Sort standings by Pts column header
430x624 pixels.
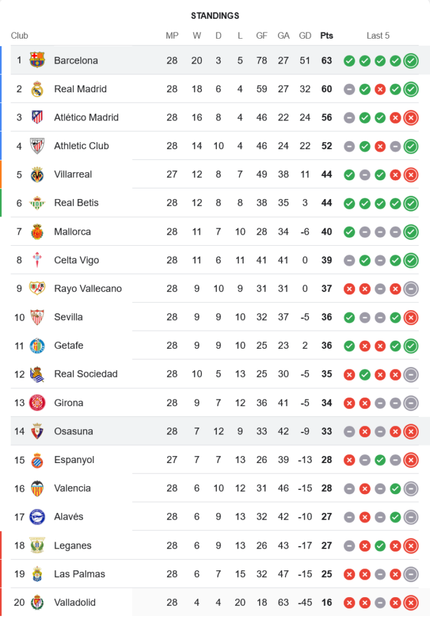(327, 36)
